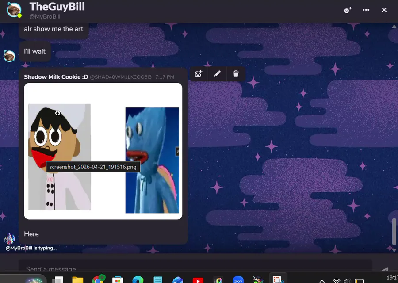Open the volume control in system tray
Image resolution: width=398 pixels, height=283 pixels.
347,281
